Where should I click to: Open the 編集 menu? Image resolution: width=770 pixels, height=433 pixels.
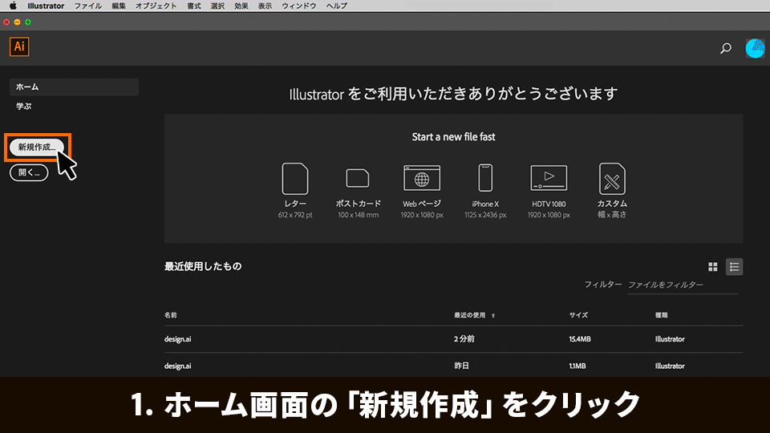(x=119, y=6)
